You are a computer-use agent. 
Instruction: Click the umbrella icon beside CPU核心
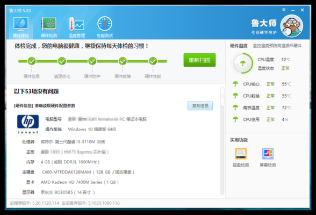(235, 84)
